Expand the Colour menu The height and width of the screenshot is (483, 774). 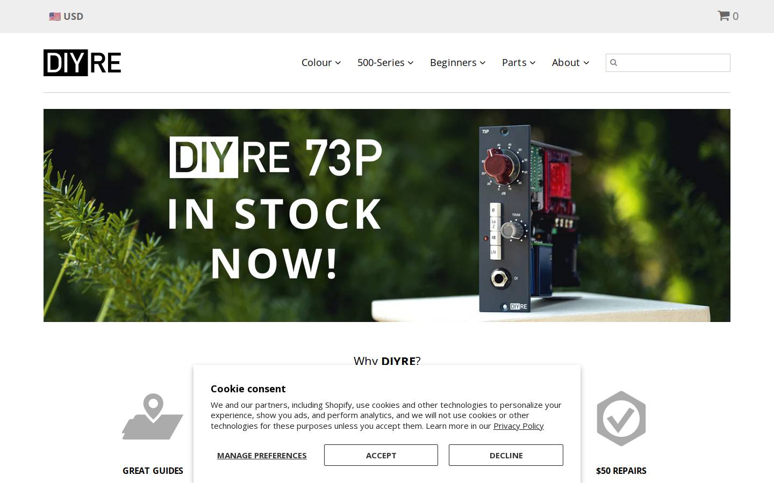tap(321, 63)
